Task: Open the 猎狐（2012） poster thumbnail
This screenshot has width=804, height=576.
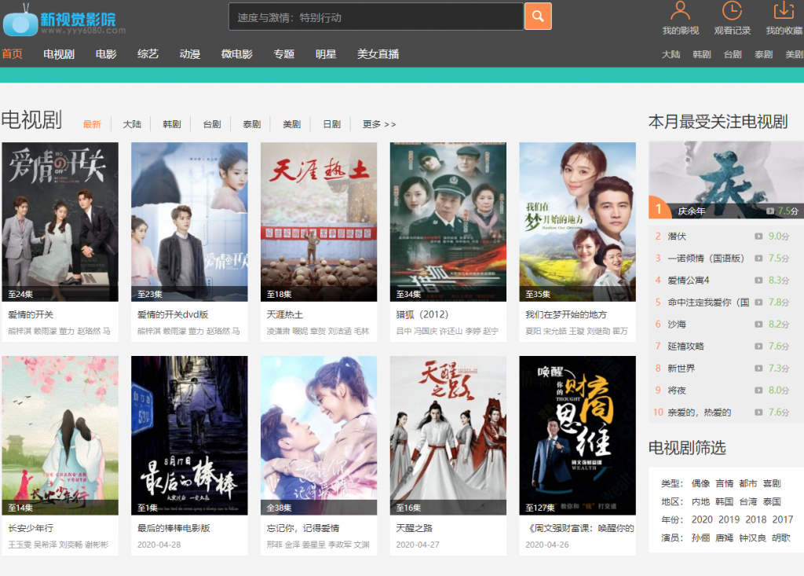Action: (x=448, y=222)
